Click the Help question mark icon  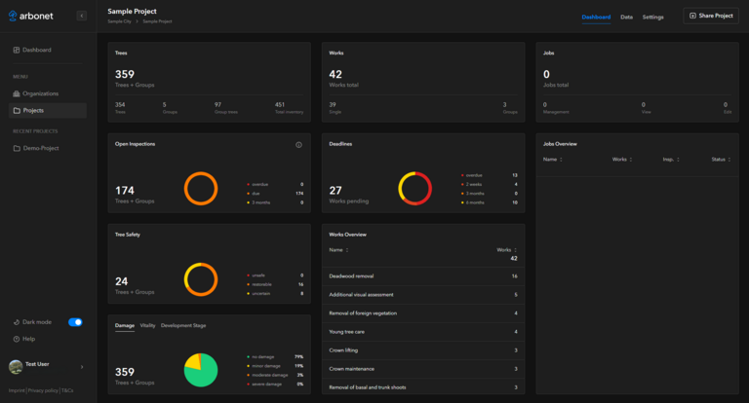coord(17,339)
